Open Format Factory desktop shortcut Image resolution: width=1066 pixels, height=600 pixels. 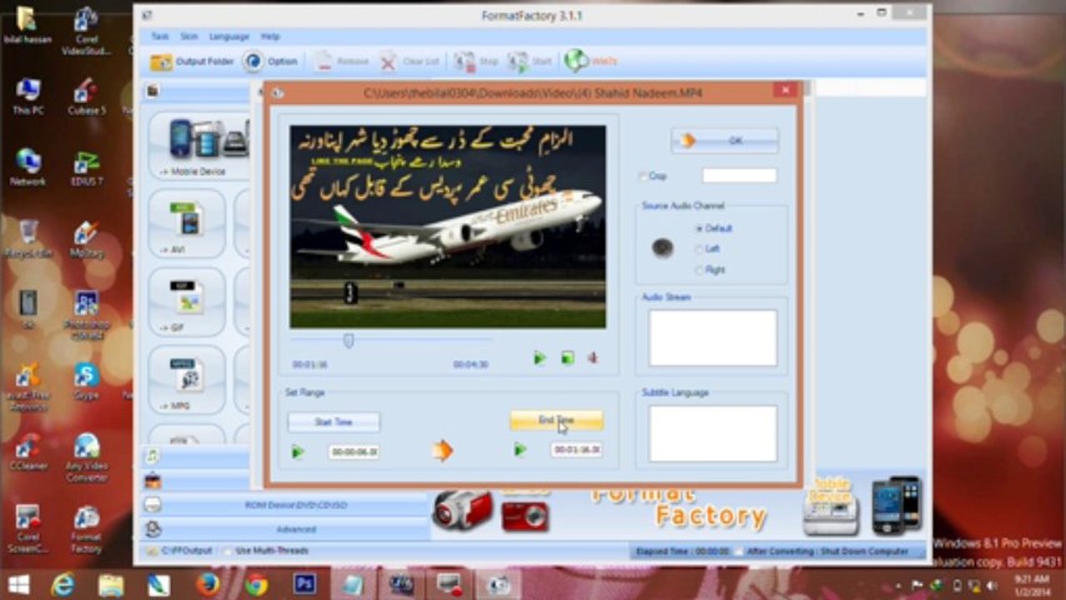[86, 529]
